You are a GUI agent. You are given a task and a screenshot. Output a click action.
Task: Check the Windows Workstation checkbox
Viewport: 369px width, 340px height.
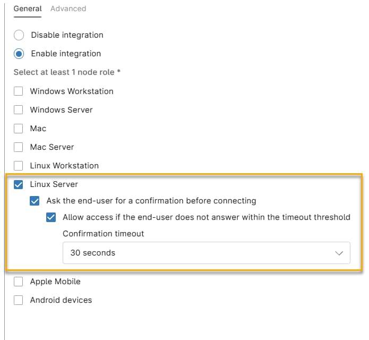[x=19, y=91]
